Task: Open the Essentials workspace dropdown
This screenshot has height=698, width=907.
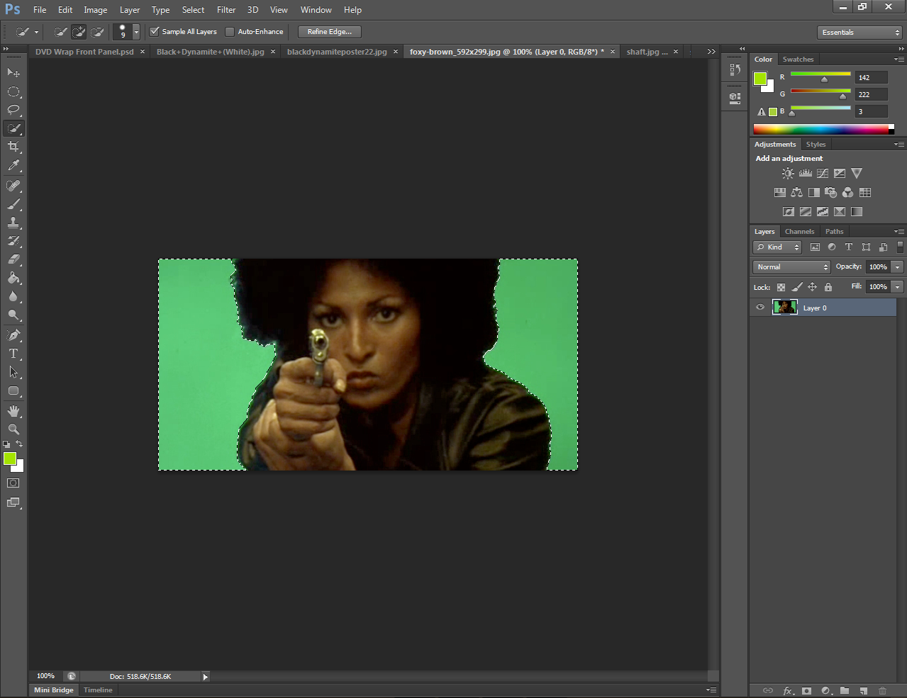Action: [x=860, y=33]
